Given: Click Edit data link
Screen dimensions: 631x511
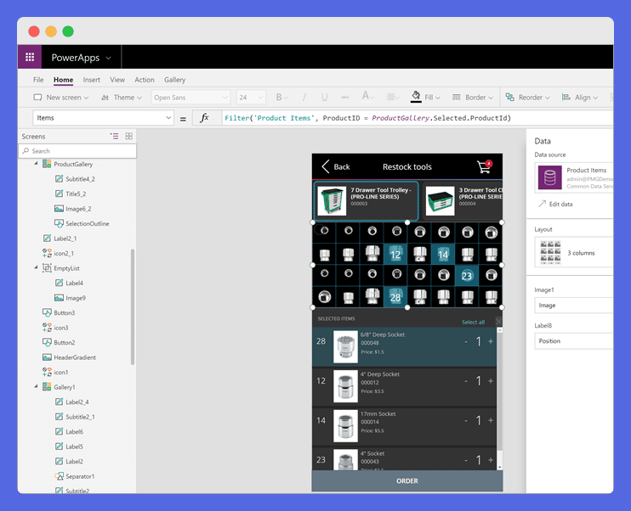Looking at the screenshot, I should point(560,204).
